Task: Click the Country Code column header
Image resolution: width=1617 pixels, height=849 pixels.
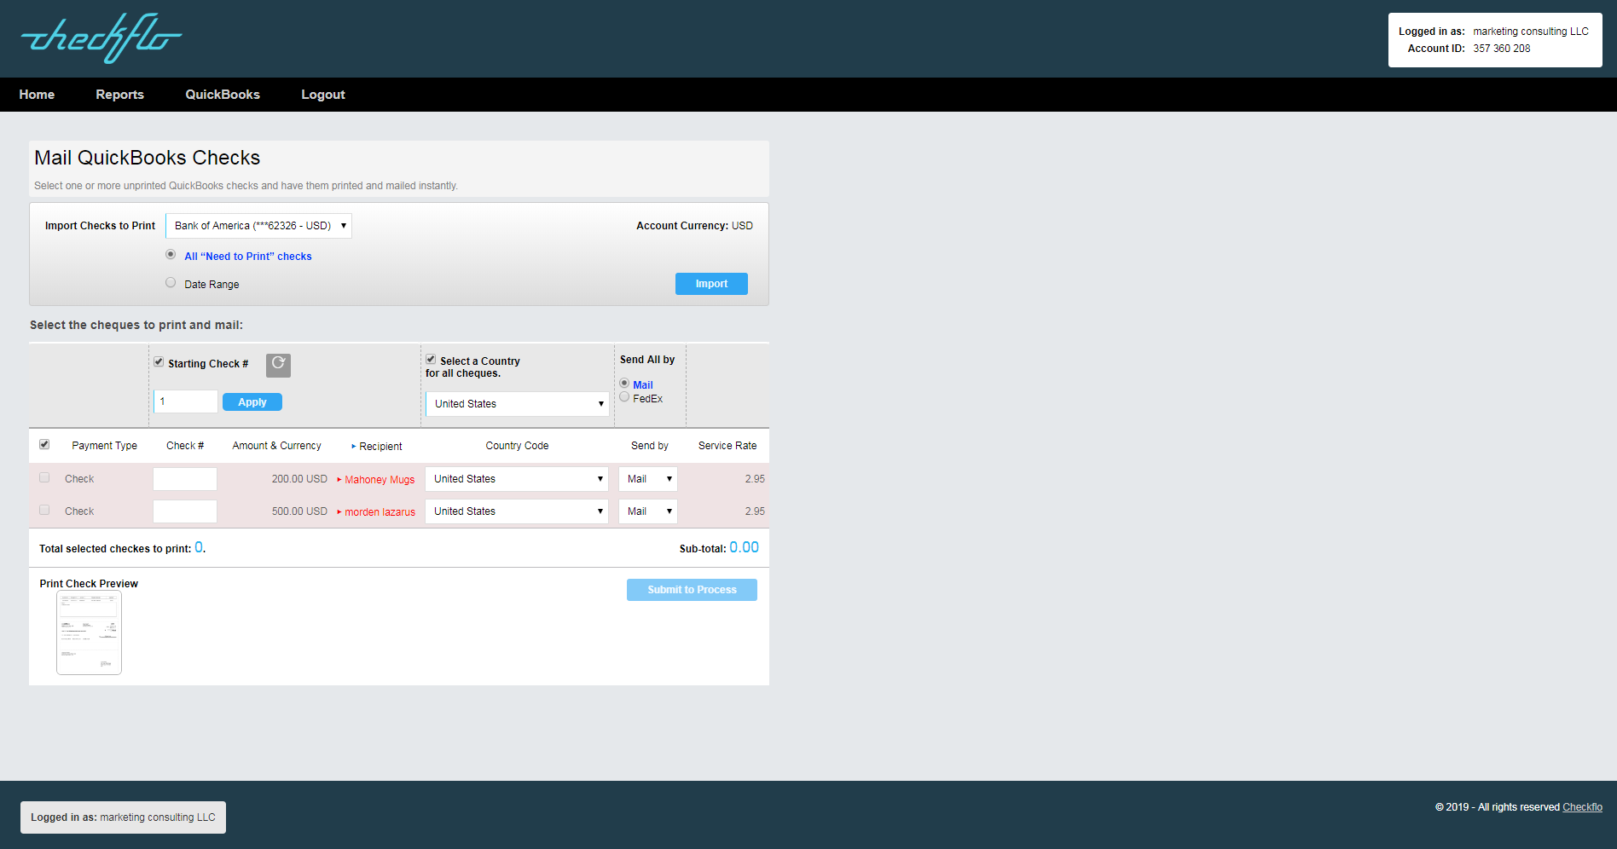Action: tap(517, 446)
